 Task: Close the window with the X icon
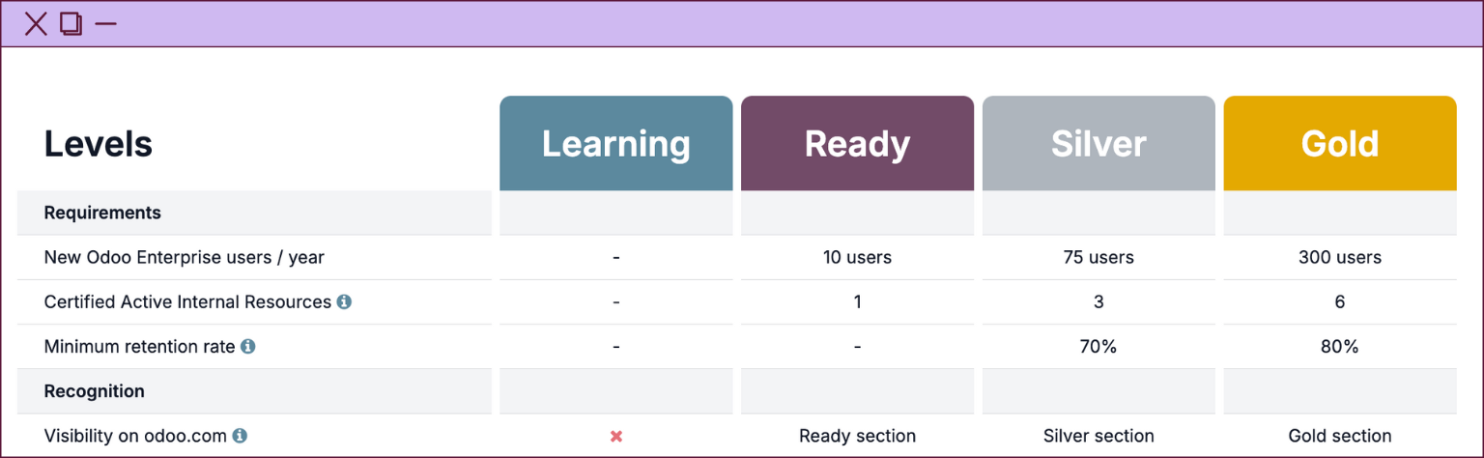pyautogui.click(x=36, y=23)
